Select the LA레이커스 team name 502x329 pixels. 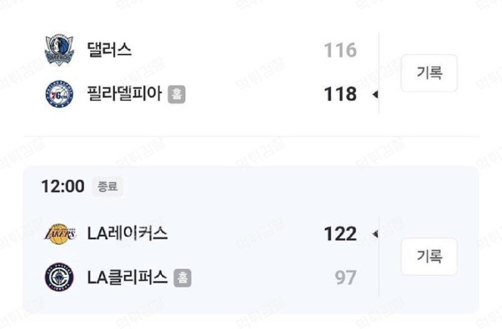pyautogui.click(x=127, y=233)
